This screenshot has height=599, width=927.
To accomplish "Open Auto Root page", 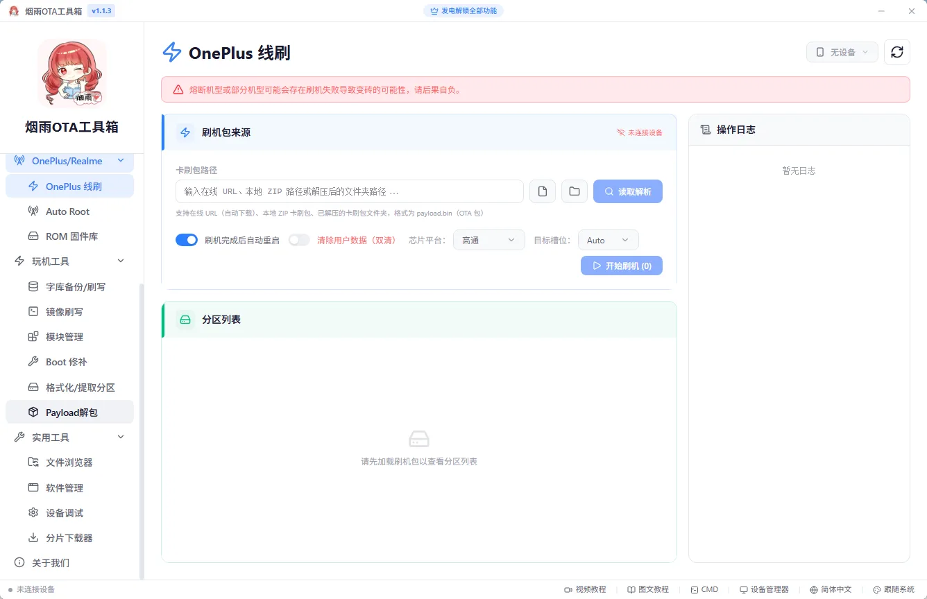I will click(x=69, y=211).
